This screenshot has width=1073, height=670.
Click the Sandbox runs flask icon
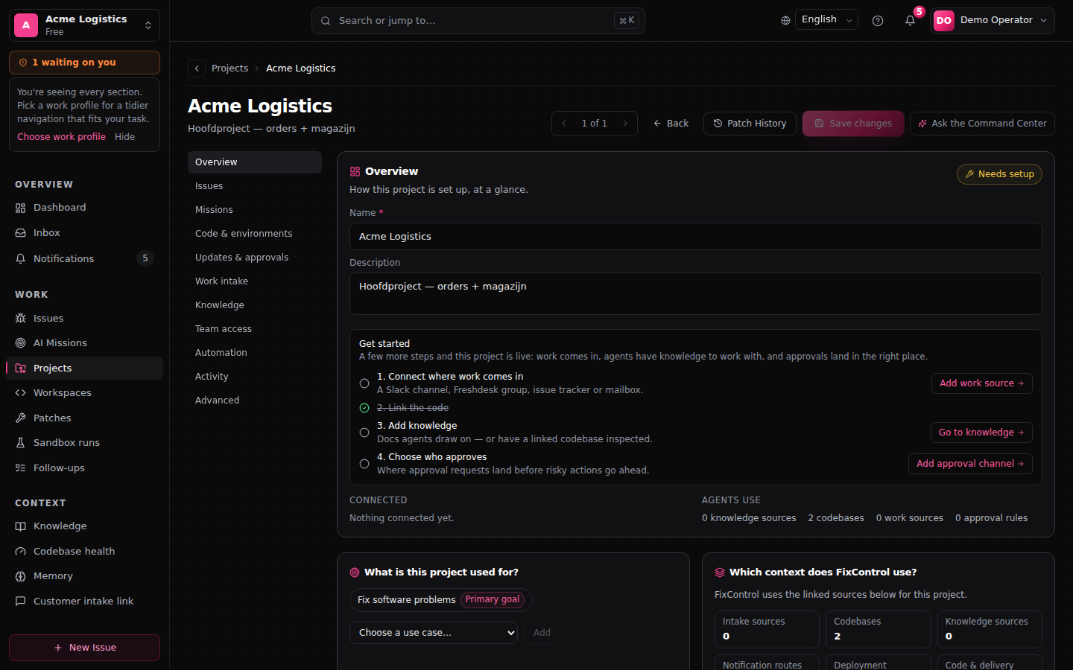click(20, 443)
